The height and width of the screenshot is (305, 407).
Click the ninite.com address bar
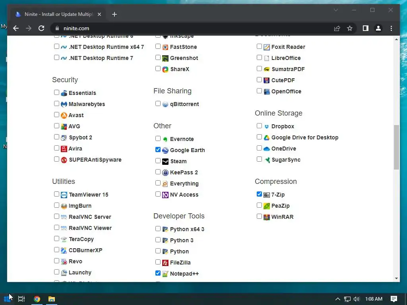click(x=192, y=28)
